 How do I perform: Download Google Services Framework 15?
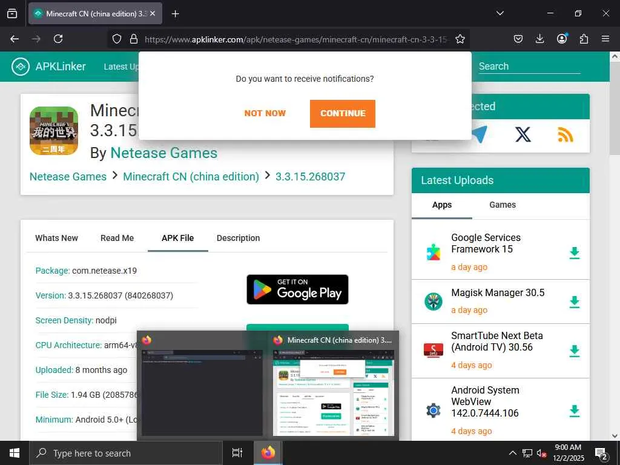click(575, 253)
